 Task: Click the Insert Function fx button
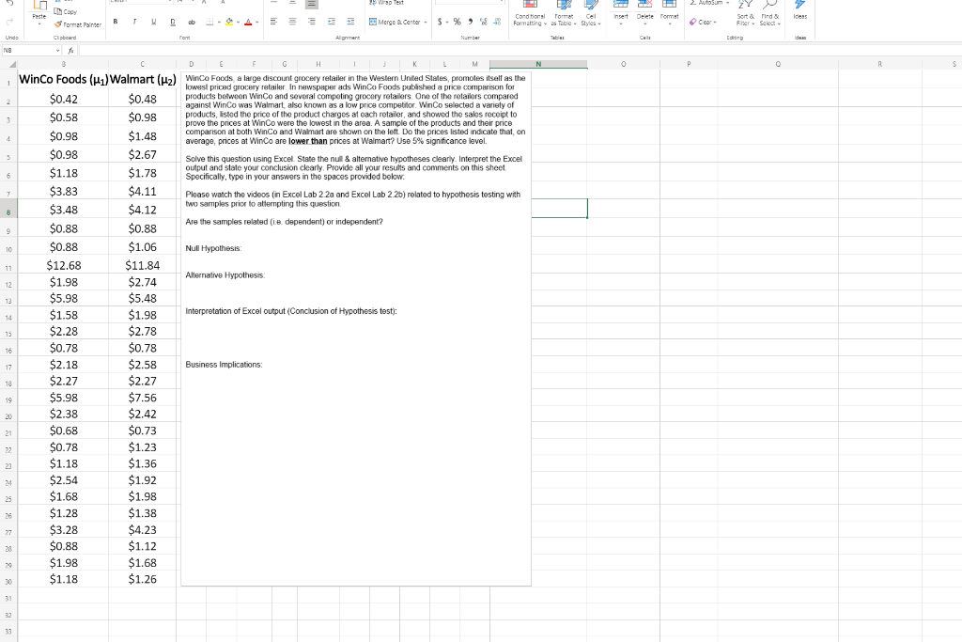tap(71, 51)
